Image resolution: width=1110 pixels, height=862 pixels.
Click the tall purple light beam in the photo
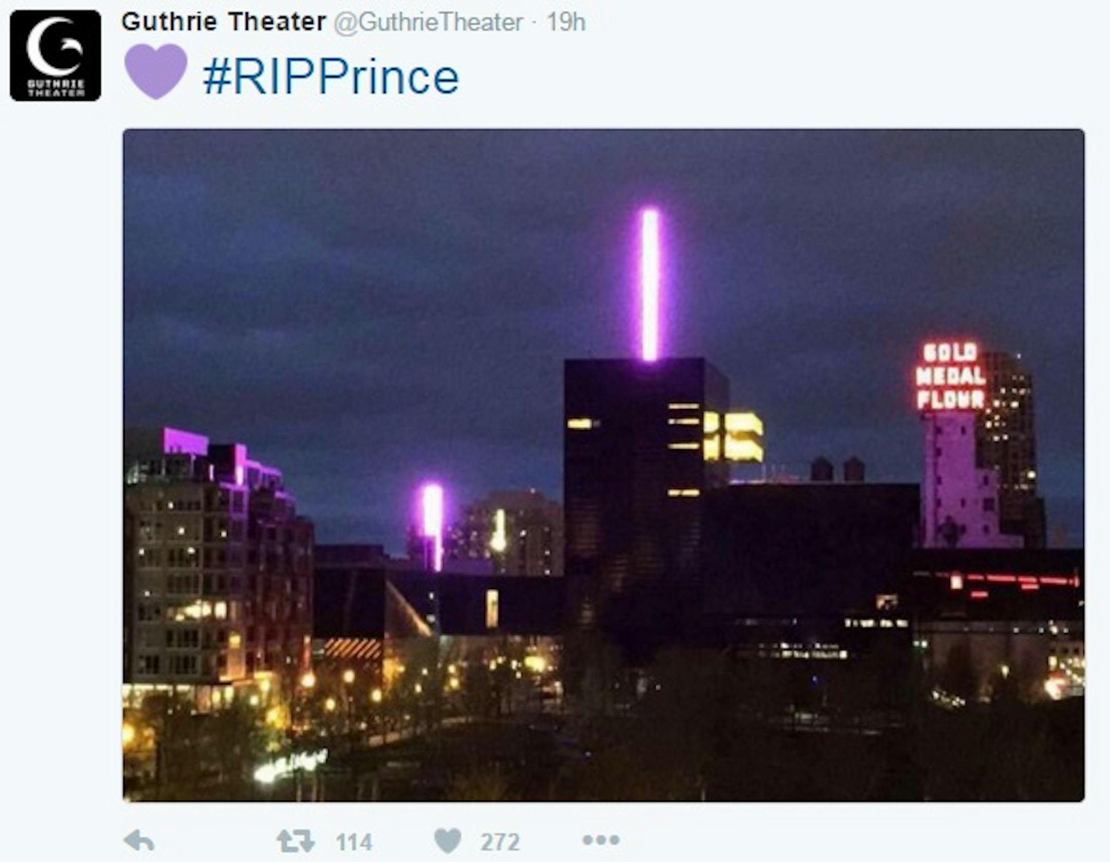[x=650, y=284]
